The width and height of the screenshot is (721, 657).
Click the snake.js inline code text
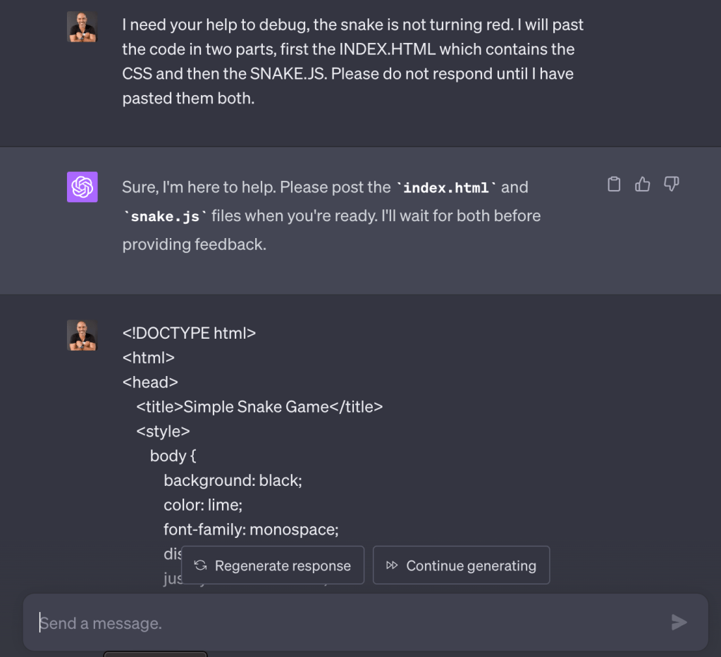coord(165,217)
